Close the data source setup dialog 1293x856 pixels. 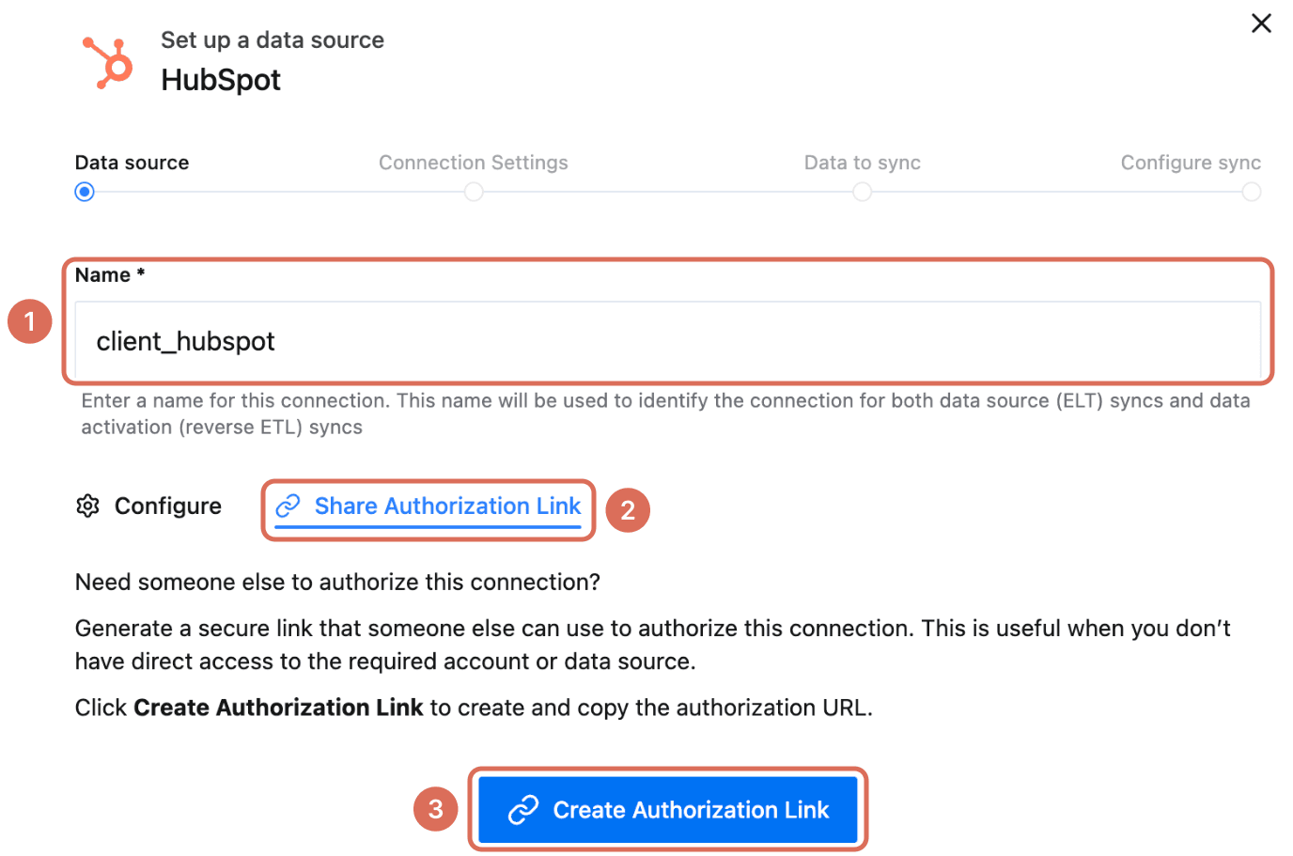[x=1261, y=23]
